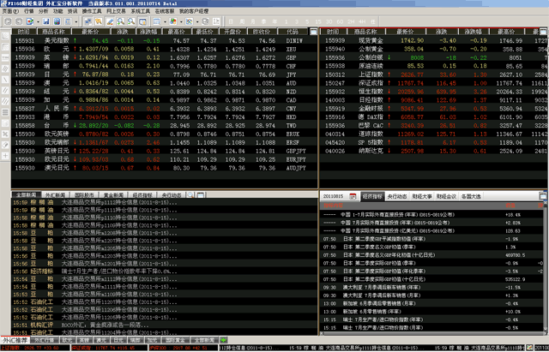This screenshot has height=352, width=549.
Task: Switch to the 财经大事 tab
Action: click(422, 196)
